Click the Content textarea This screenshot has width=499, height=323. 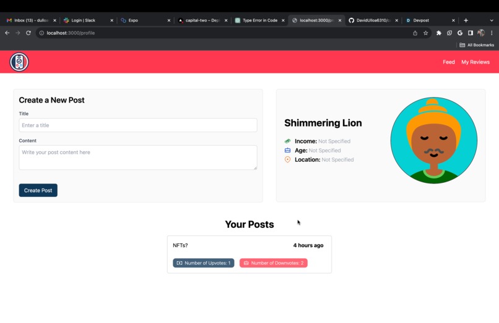pyautogui.click(x=138, y=157)
